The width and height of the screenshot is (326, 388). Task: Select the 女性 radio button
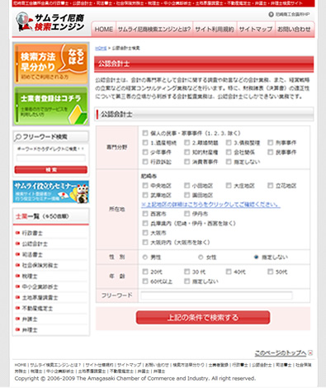[x=201, y=257]
